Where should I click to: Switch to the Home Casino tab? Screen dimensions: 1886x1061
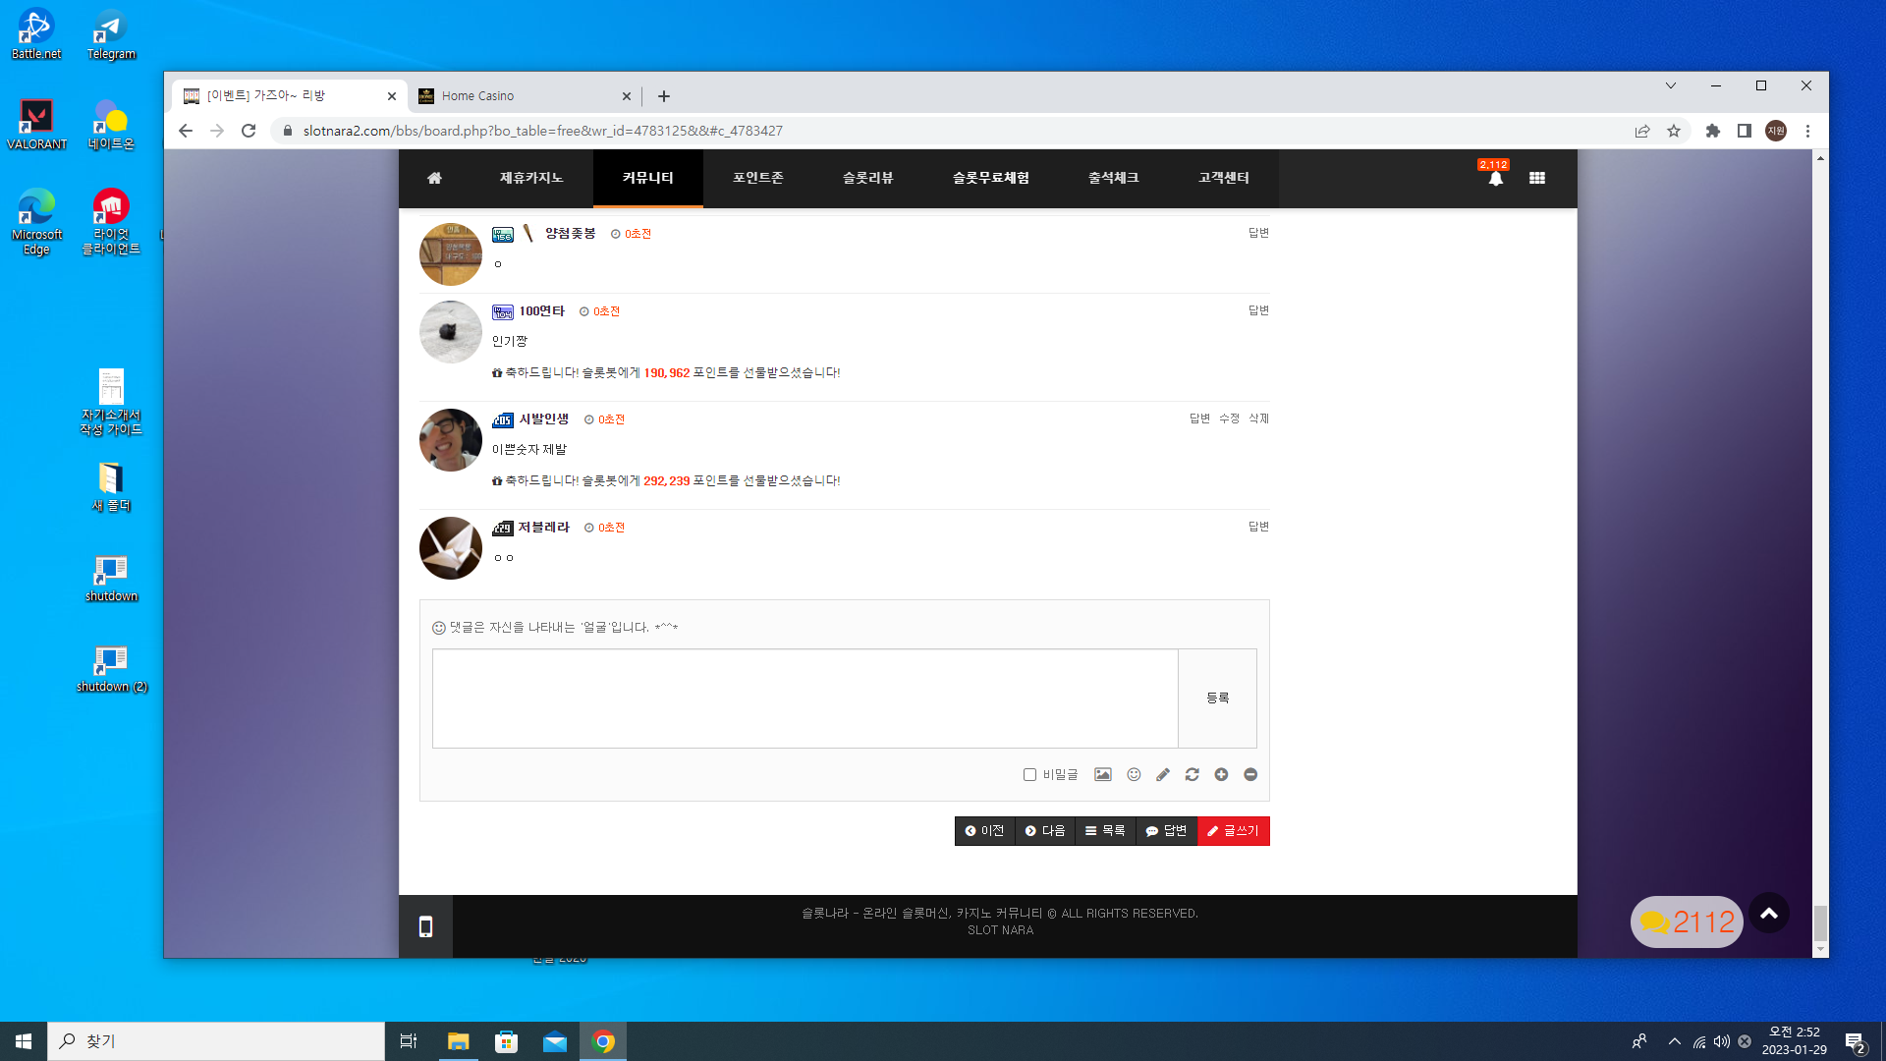pos(526,96)
